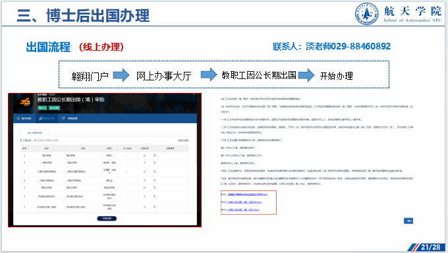448x253 pixels.
Task: Click the School of Astronautics NPU emblem
Action: [366, 13]
